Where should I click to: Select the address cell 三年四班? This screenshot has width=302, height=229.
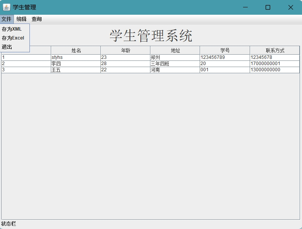pos(175,64)
